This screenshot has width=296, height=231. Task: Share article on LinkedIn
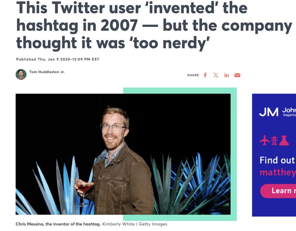(226, 75)
